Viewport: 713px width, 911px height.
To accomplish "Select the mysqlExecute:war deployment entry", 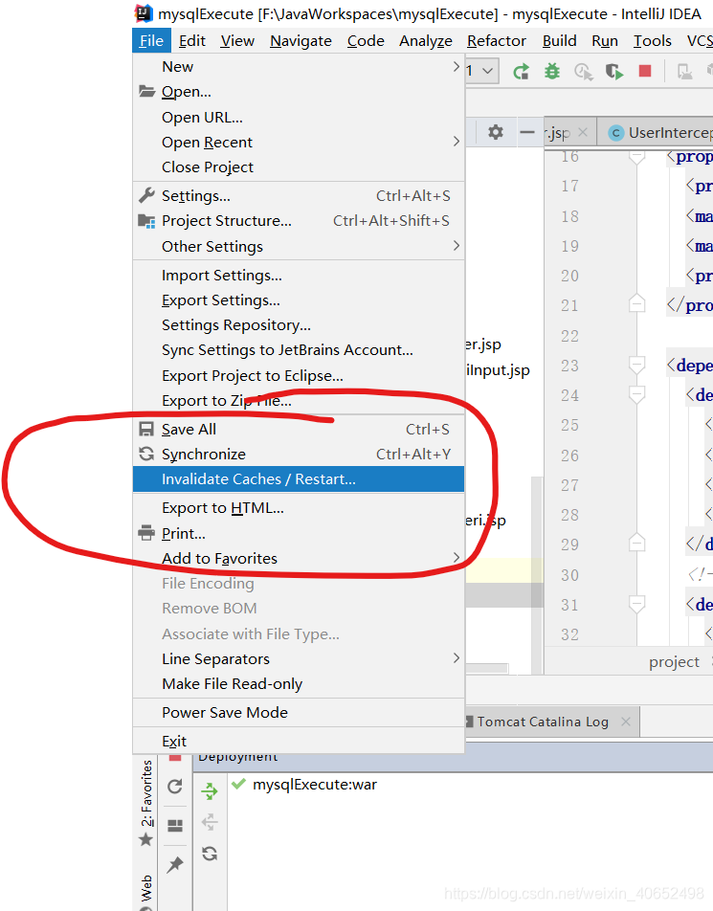I will click(314, 785).
